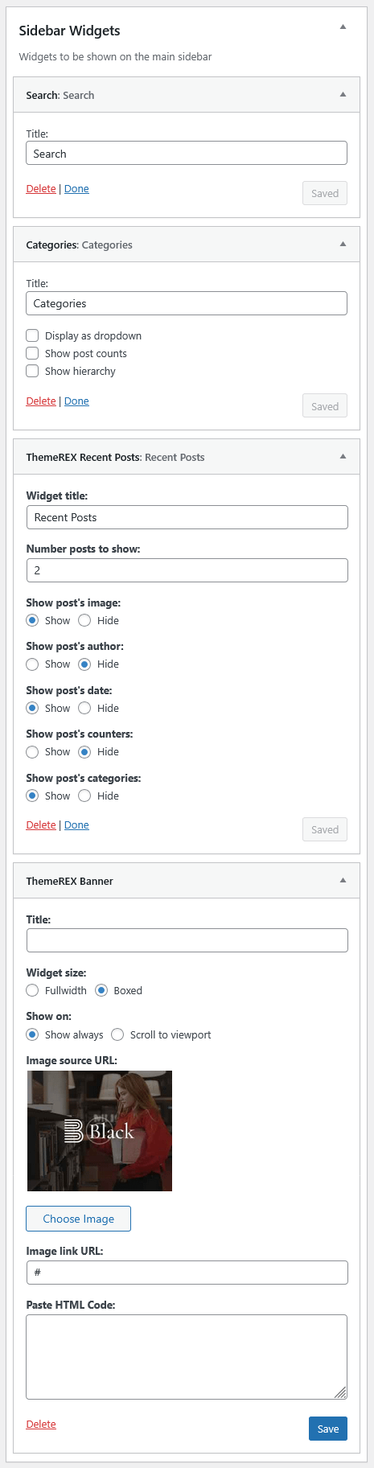This screenshot has height=1468, width=374.
Task: Collapse ThemeREX Recent Posts widget arrow
Action: (343, 457)
